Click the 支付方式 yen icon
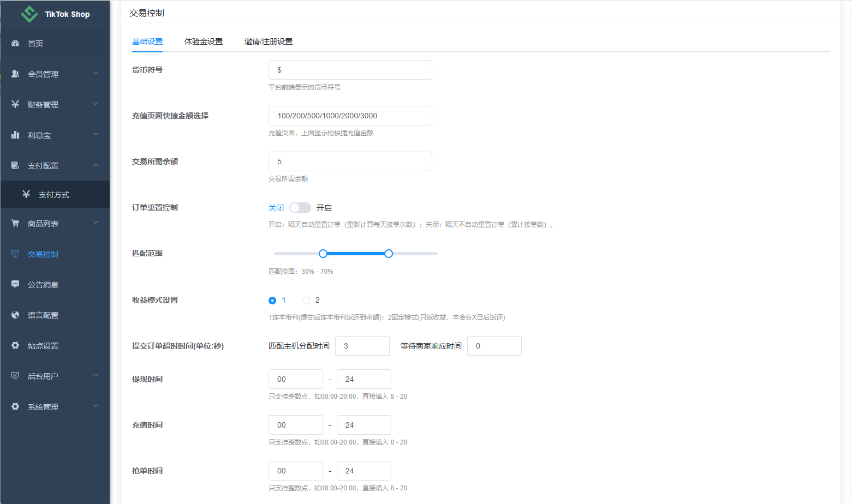 [x=26, y=194]
